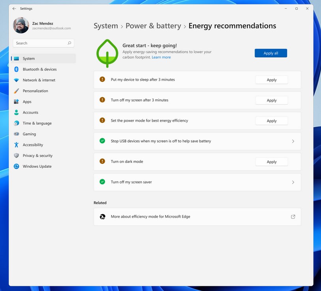Open Windows Update label

point(37,167)
